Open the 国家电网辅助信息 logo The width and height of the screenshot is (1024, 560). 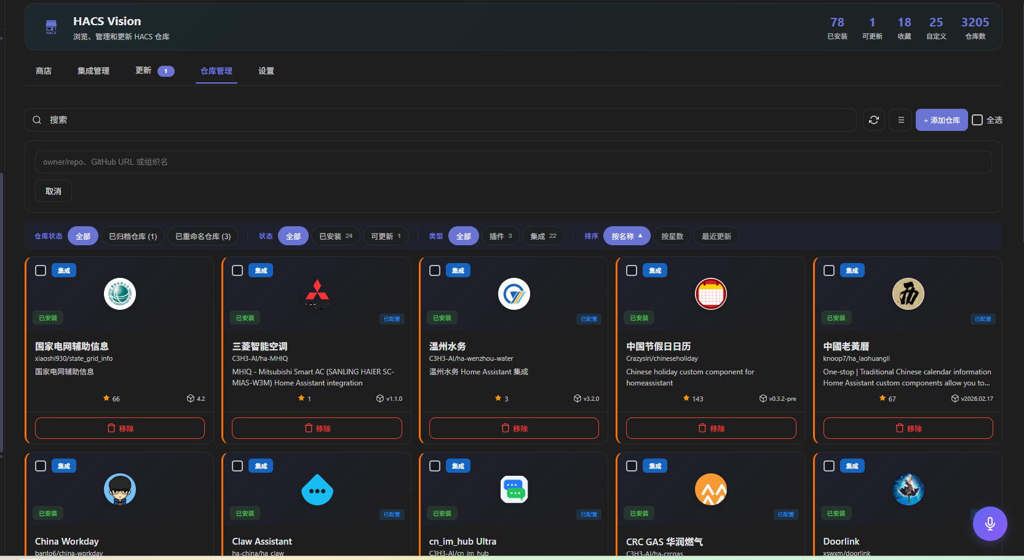click(120, 294)
